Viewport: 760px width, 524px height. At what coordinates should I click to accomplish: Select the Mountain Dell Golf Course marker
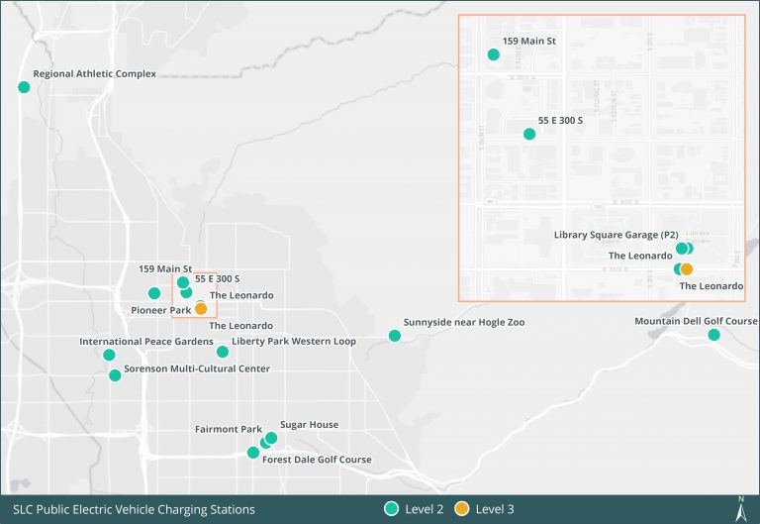point(713,335)
